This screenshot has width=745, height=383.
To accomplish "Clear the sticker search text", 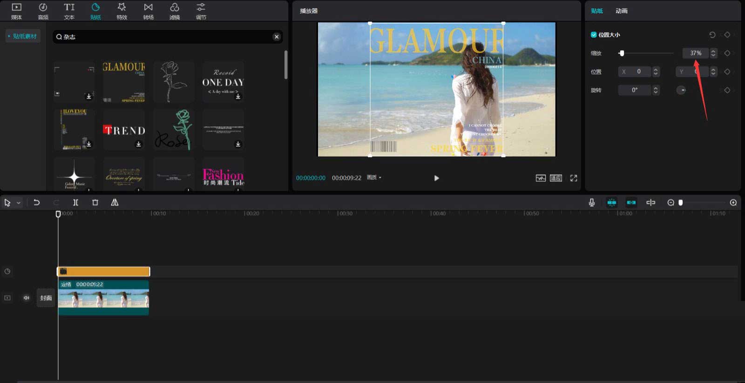I will point(277,37).
